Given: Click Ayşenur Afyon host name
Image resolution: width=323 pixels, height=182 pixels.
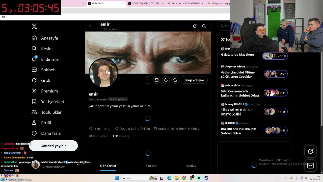Looking at the screenshot, I should (235, 67).
